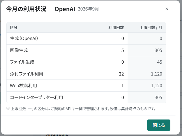
Task: Click the usage count 22 for 添付ファイル利用
Action: tap(121, 74)
